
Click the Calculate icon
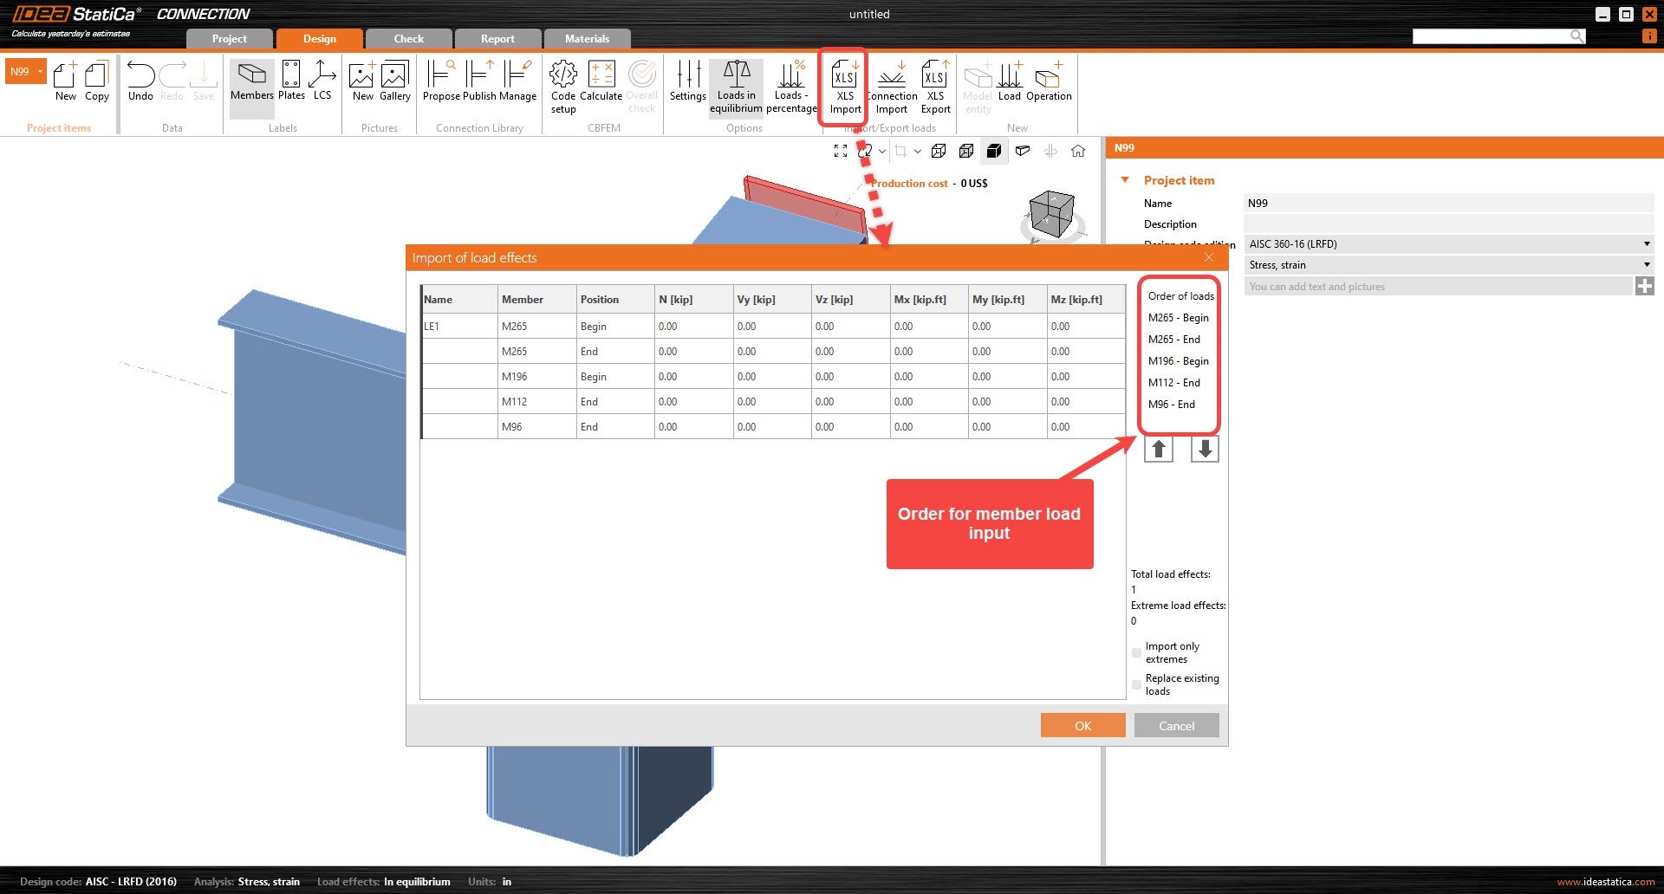point(601,82)
